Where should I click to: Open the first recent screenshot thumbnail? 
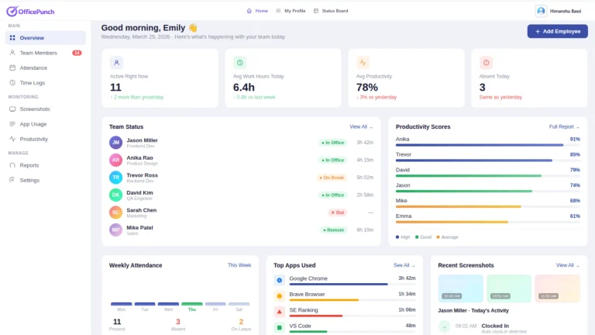point(460,288)
